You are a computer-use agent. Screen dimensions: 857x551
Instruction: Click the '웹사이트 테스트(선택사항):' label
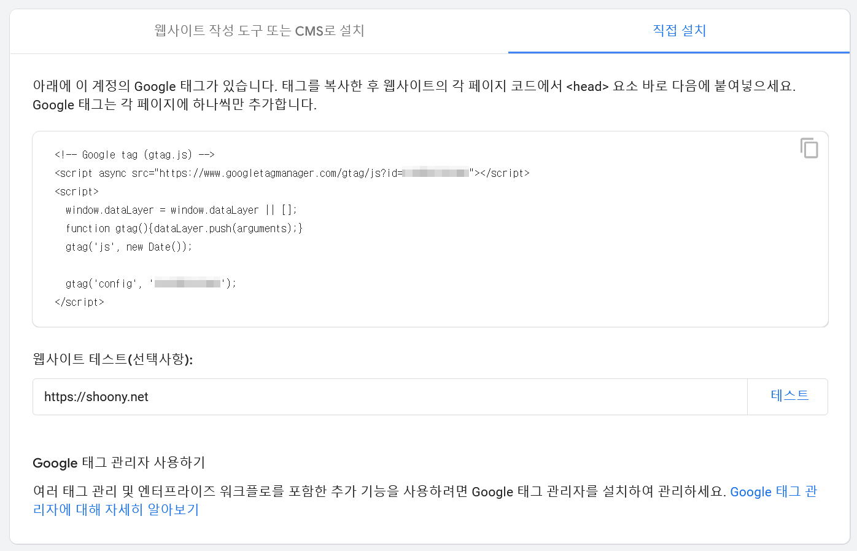click(x=113, y=359)
